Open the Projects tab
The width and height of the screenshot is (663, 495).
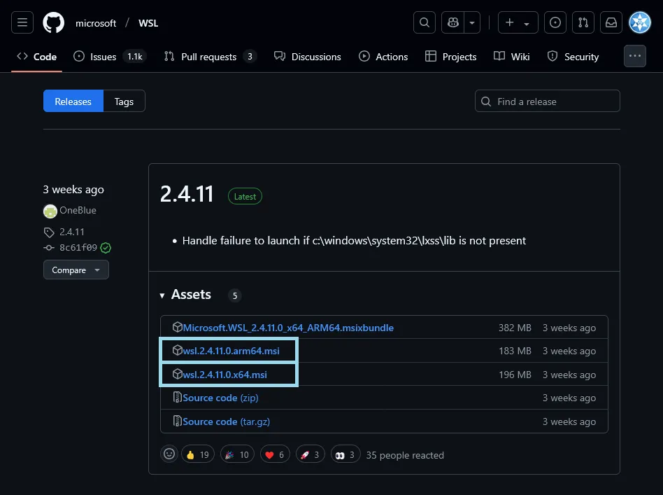[450, 57]
